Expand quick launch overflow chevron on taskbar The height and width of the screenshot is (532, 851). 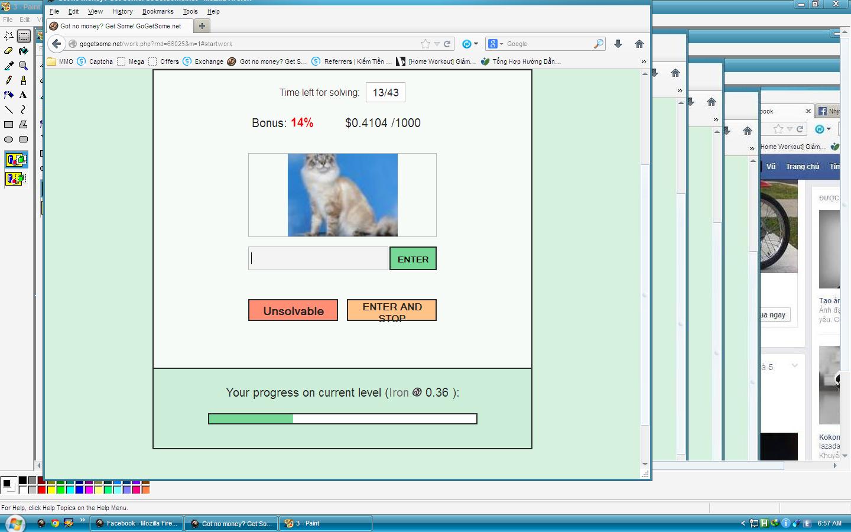point(82,520)
